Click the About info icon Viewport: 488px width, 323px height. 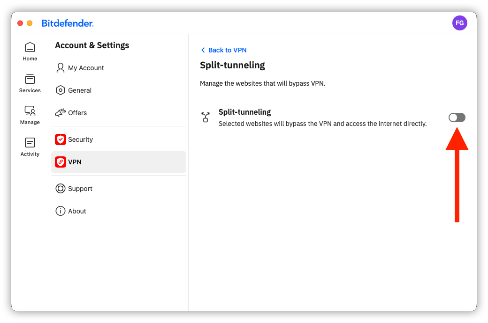[61, 211]
